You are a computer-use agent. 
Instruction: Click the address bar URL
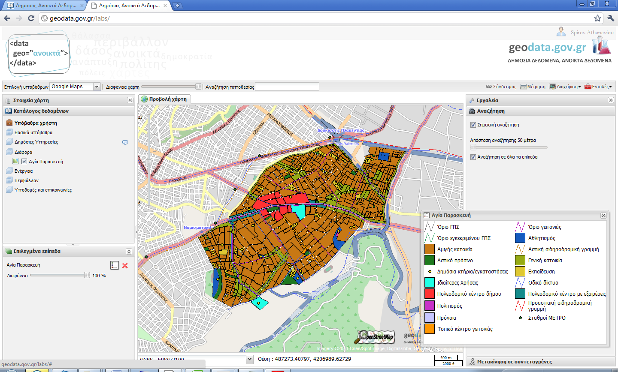pos(79,18)
